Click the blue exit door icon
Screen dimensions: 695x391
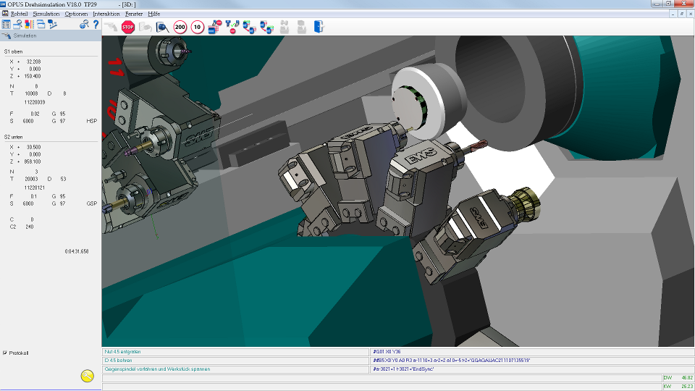(x=319, y=27)
